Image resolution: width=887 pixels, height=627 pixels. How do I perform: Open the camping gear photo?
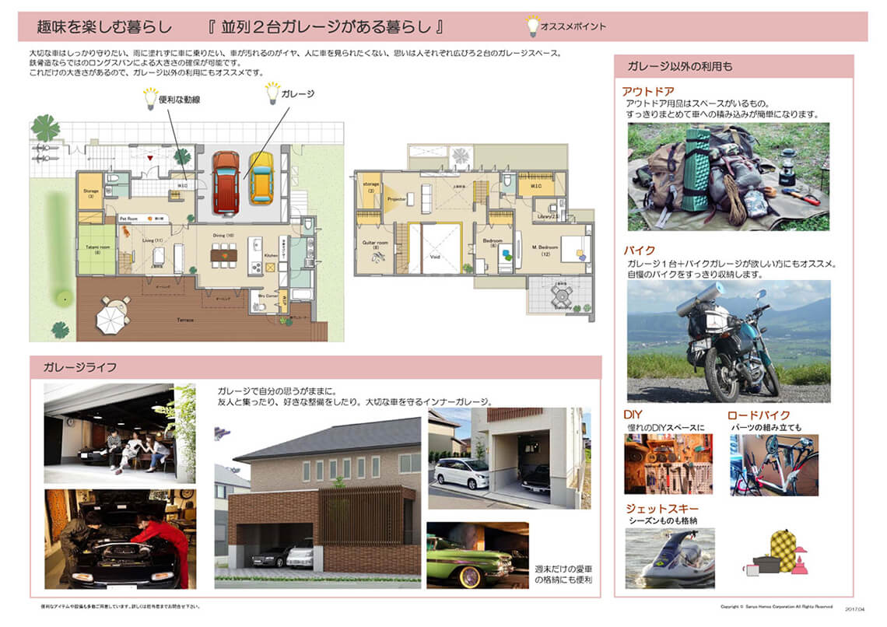(728, 177)
